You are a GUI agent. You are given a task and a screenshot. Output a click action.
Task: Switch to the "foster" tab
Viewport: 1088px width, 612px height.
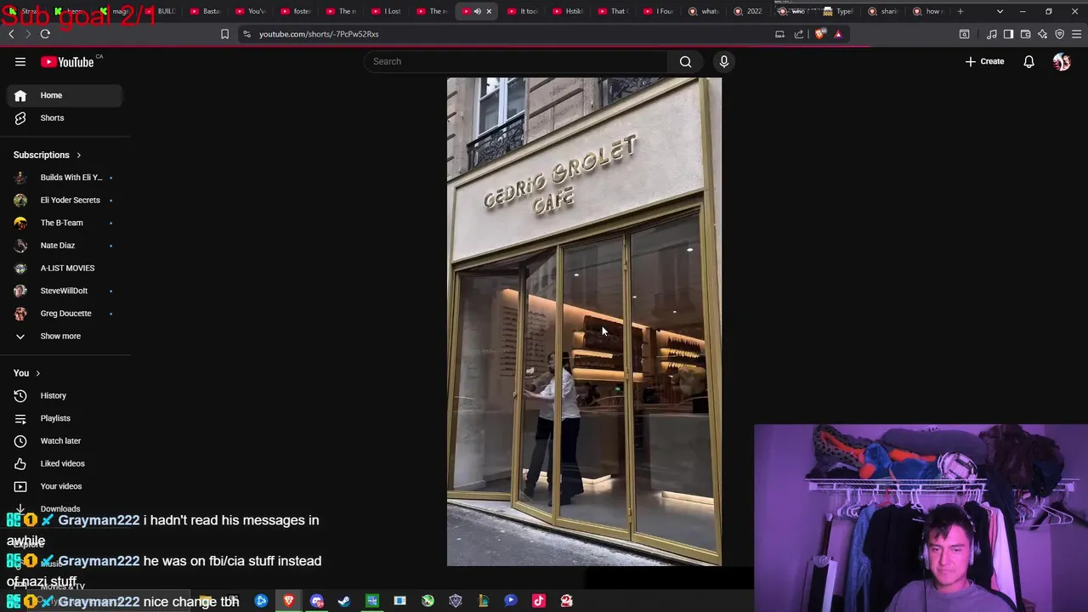tap(296, 11)
